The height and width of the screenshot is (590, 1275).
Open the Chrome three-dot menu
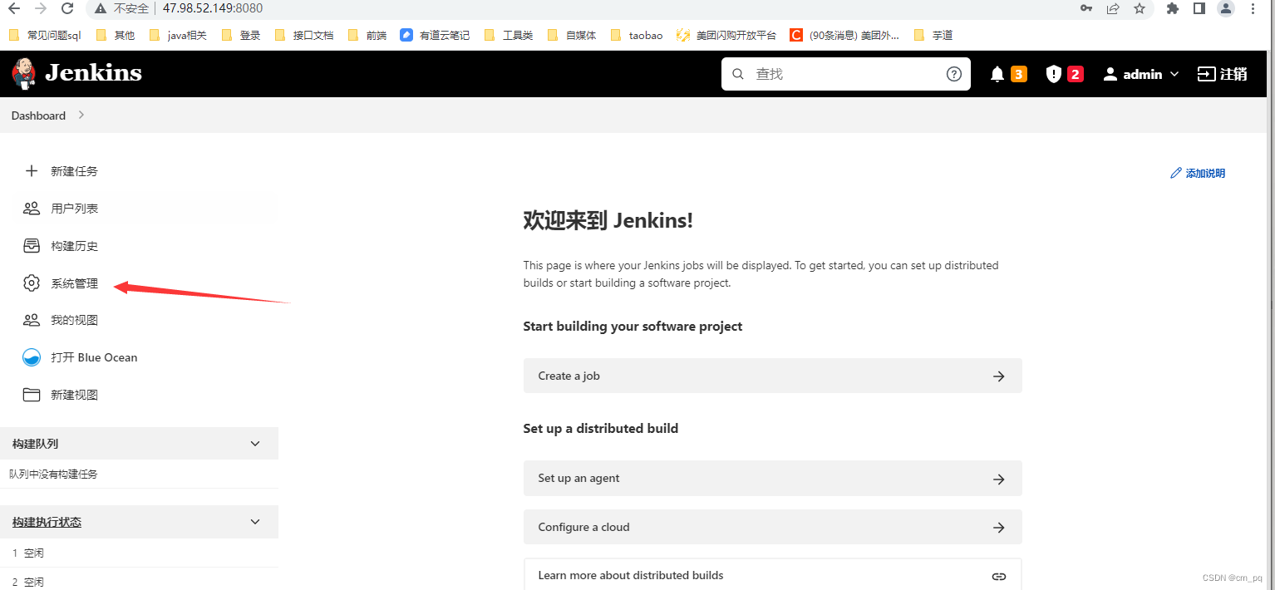1253,8
